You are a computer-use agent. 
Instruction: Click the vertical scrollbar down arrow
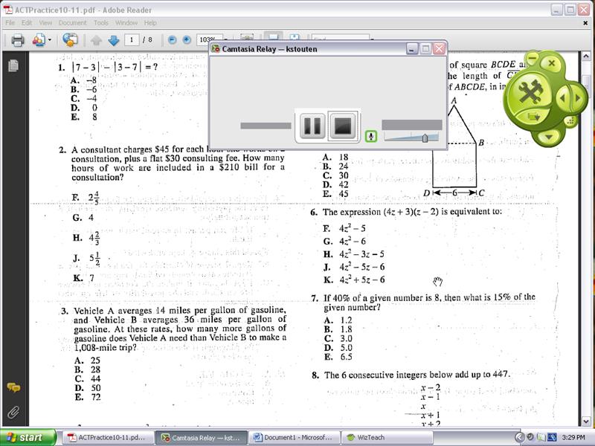[x=586, y=421]
